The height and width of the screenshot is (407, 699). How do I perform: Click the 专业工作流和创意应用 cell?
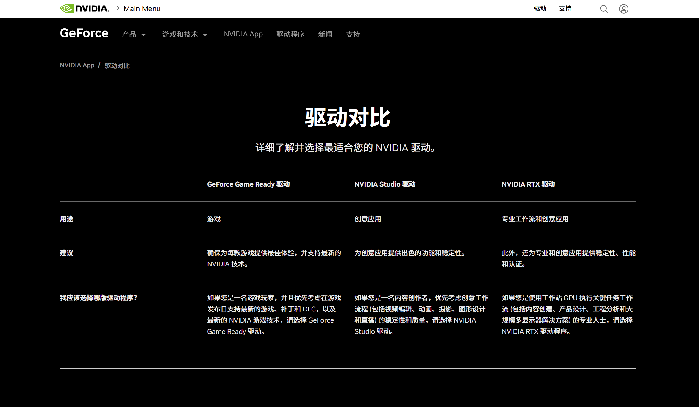(535, 219)
